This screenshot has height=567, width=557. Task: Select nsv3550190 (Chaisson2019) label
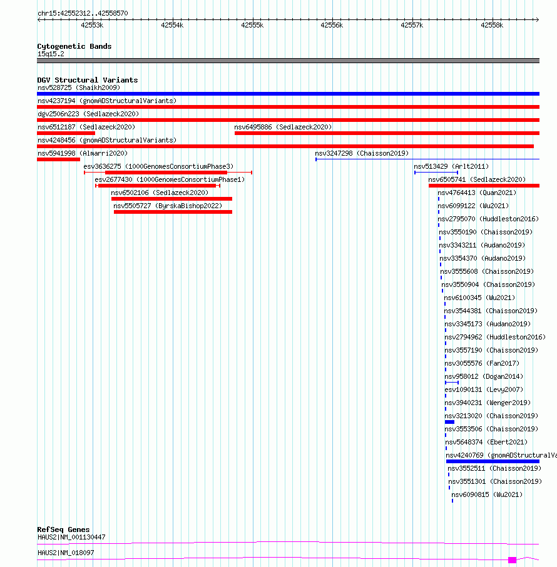point(486,232)
